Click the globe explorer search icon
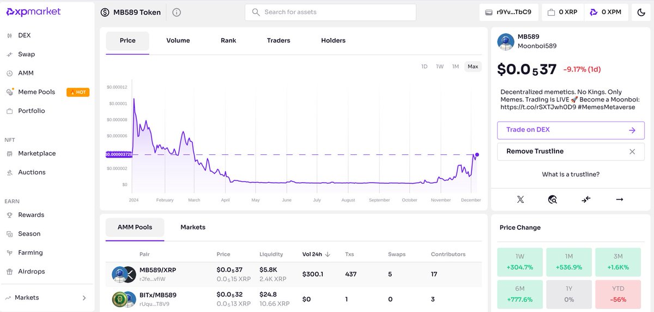Viewport: 654px width, 312px height. pos(553,200)
